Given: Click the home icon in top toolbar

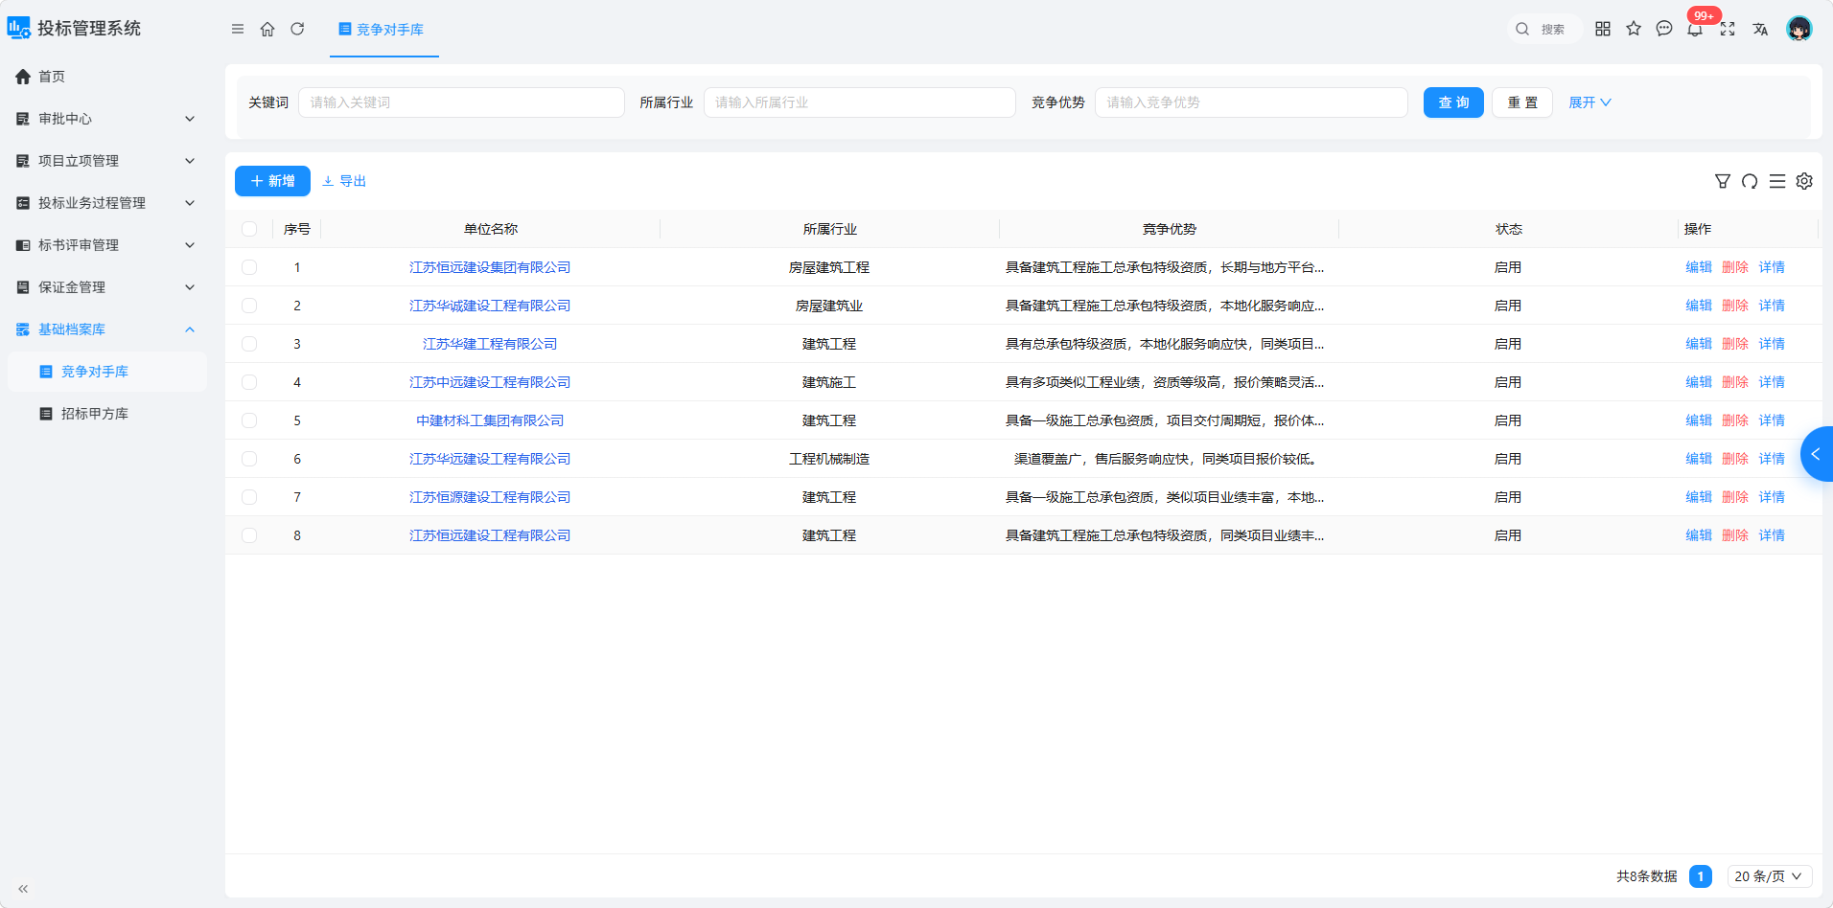Looking at the screenshot, I should click(x=267, y=30).
